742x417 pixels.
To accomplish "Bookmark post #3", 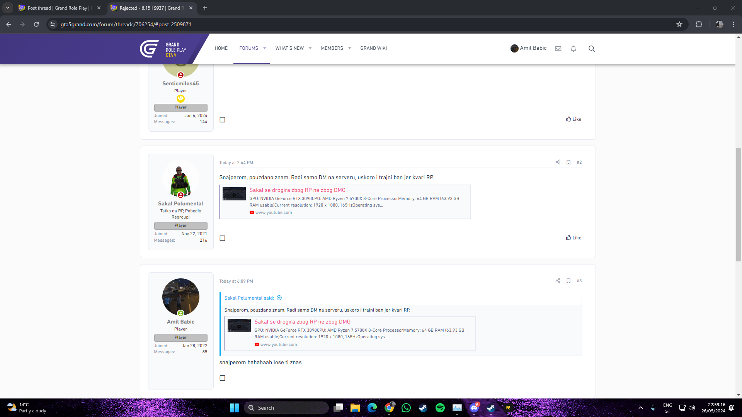I will [x=568, y=281].
